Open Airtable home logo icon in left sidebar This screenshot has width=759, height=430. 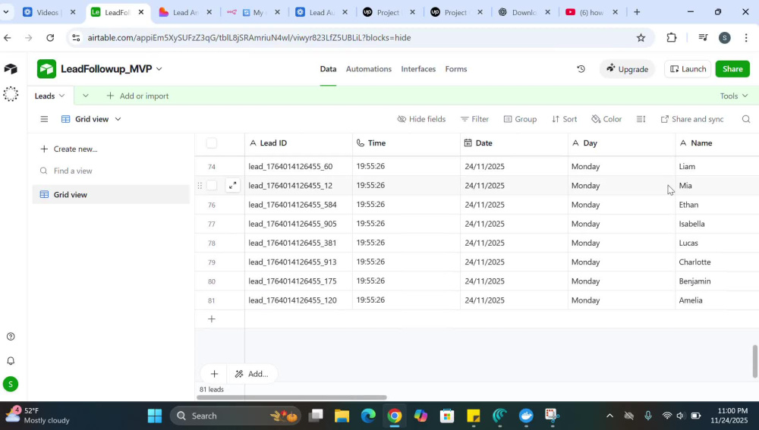click(x=11, y=69)
